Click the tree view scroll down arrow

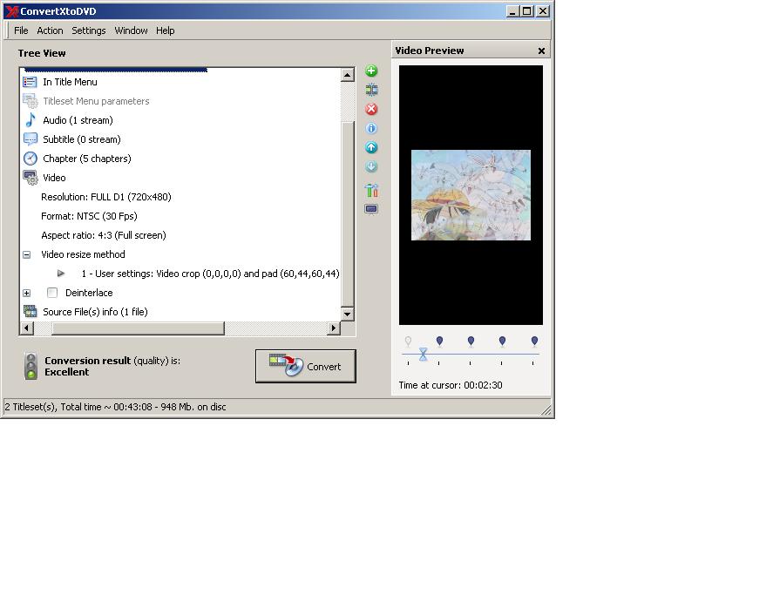(347, 314)
